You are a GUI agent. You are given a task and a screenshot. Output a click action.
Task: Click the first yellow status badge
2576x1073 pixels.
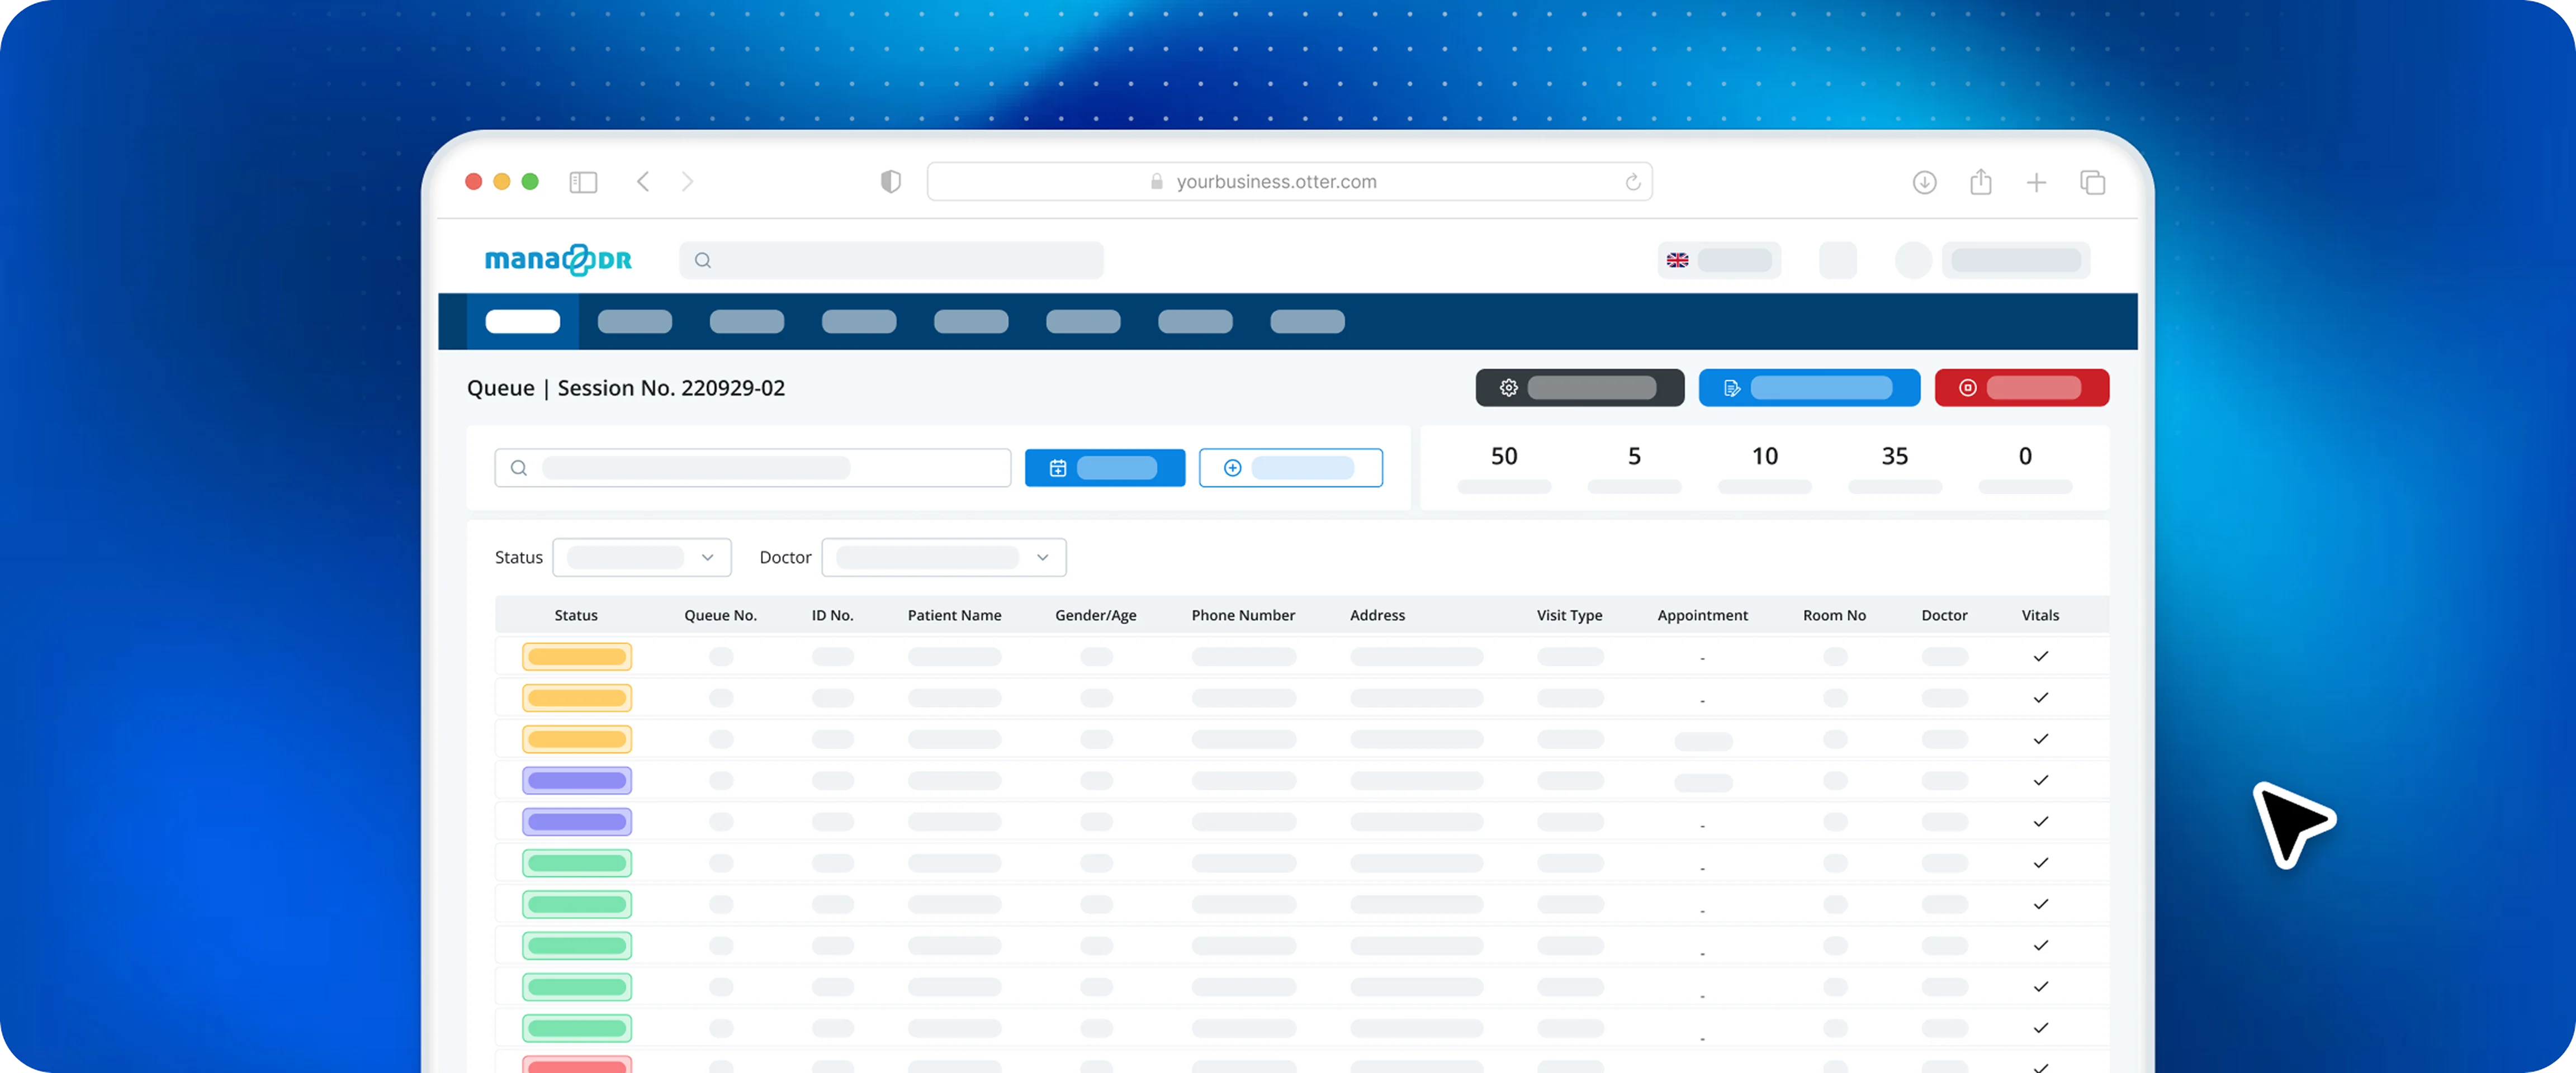pyautogui.click(x=577, y=657)
